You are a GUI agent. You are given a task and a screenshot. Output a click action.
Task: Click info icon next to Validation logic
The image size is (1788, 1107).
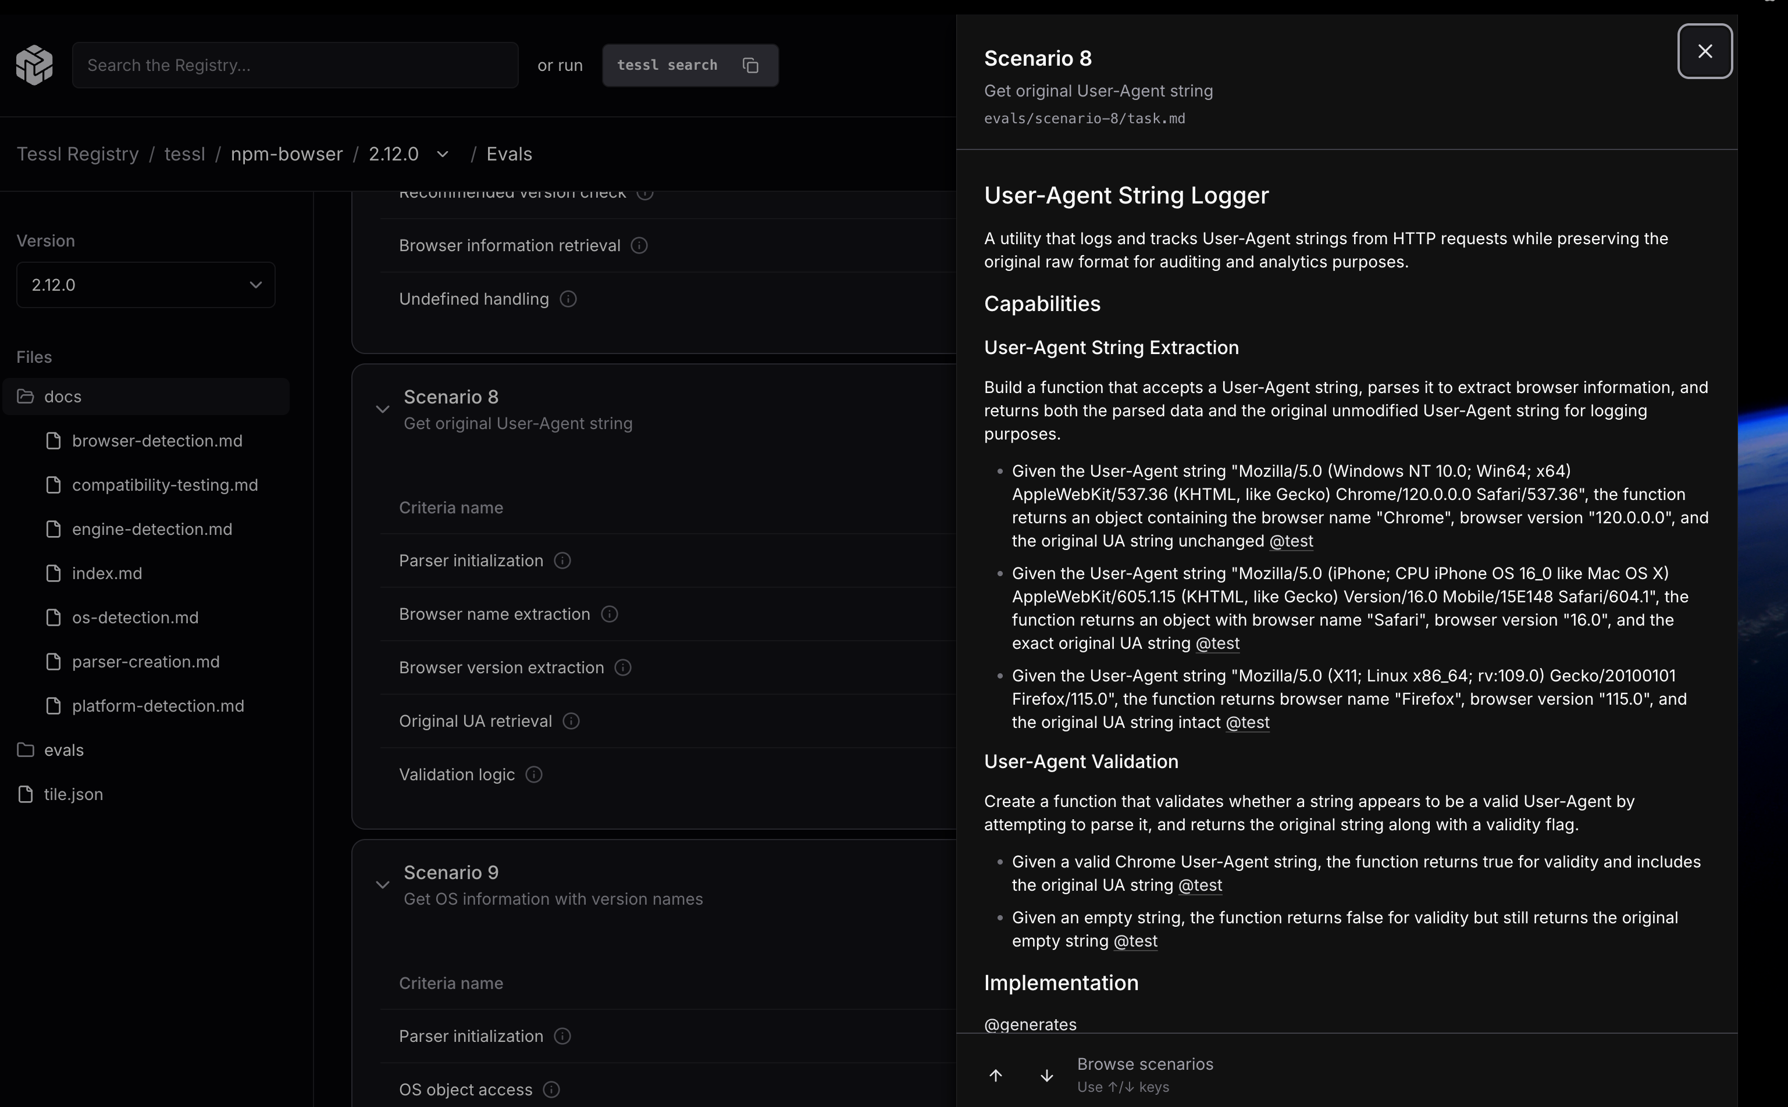point(534,774)
